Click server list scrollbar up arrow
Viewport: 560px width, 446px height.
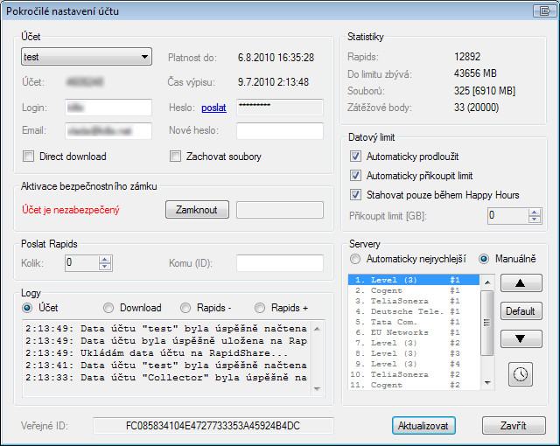click(487, 282)
